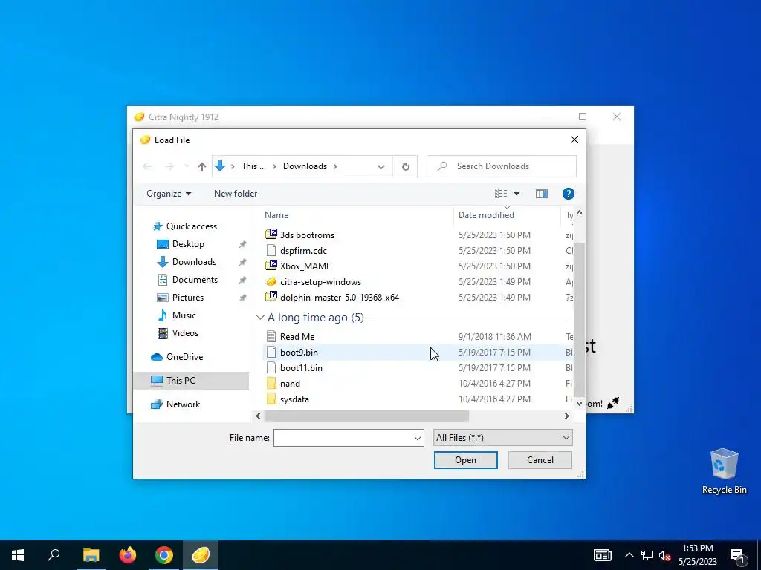This screenshot has height=570, width=761.
Task: Select Documents in navigation pane
Action: click(x=195, y=280)
